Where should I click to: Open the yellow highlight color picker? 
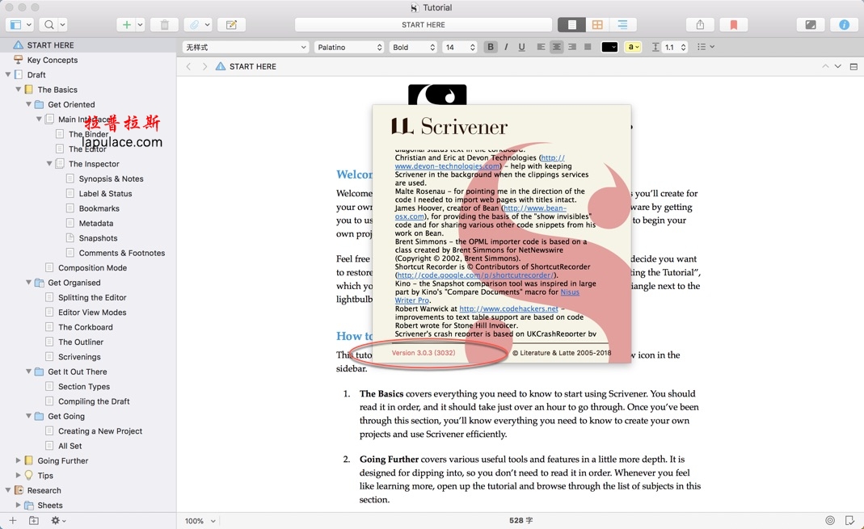pos(634,48)
